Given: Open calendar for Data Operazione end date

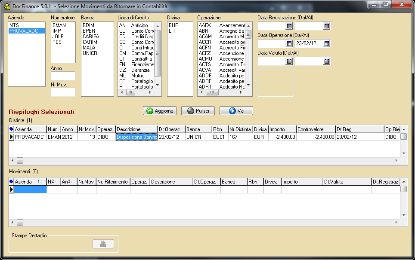Looking at the screenshot, I should tap(326, 44).
